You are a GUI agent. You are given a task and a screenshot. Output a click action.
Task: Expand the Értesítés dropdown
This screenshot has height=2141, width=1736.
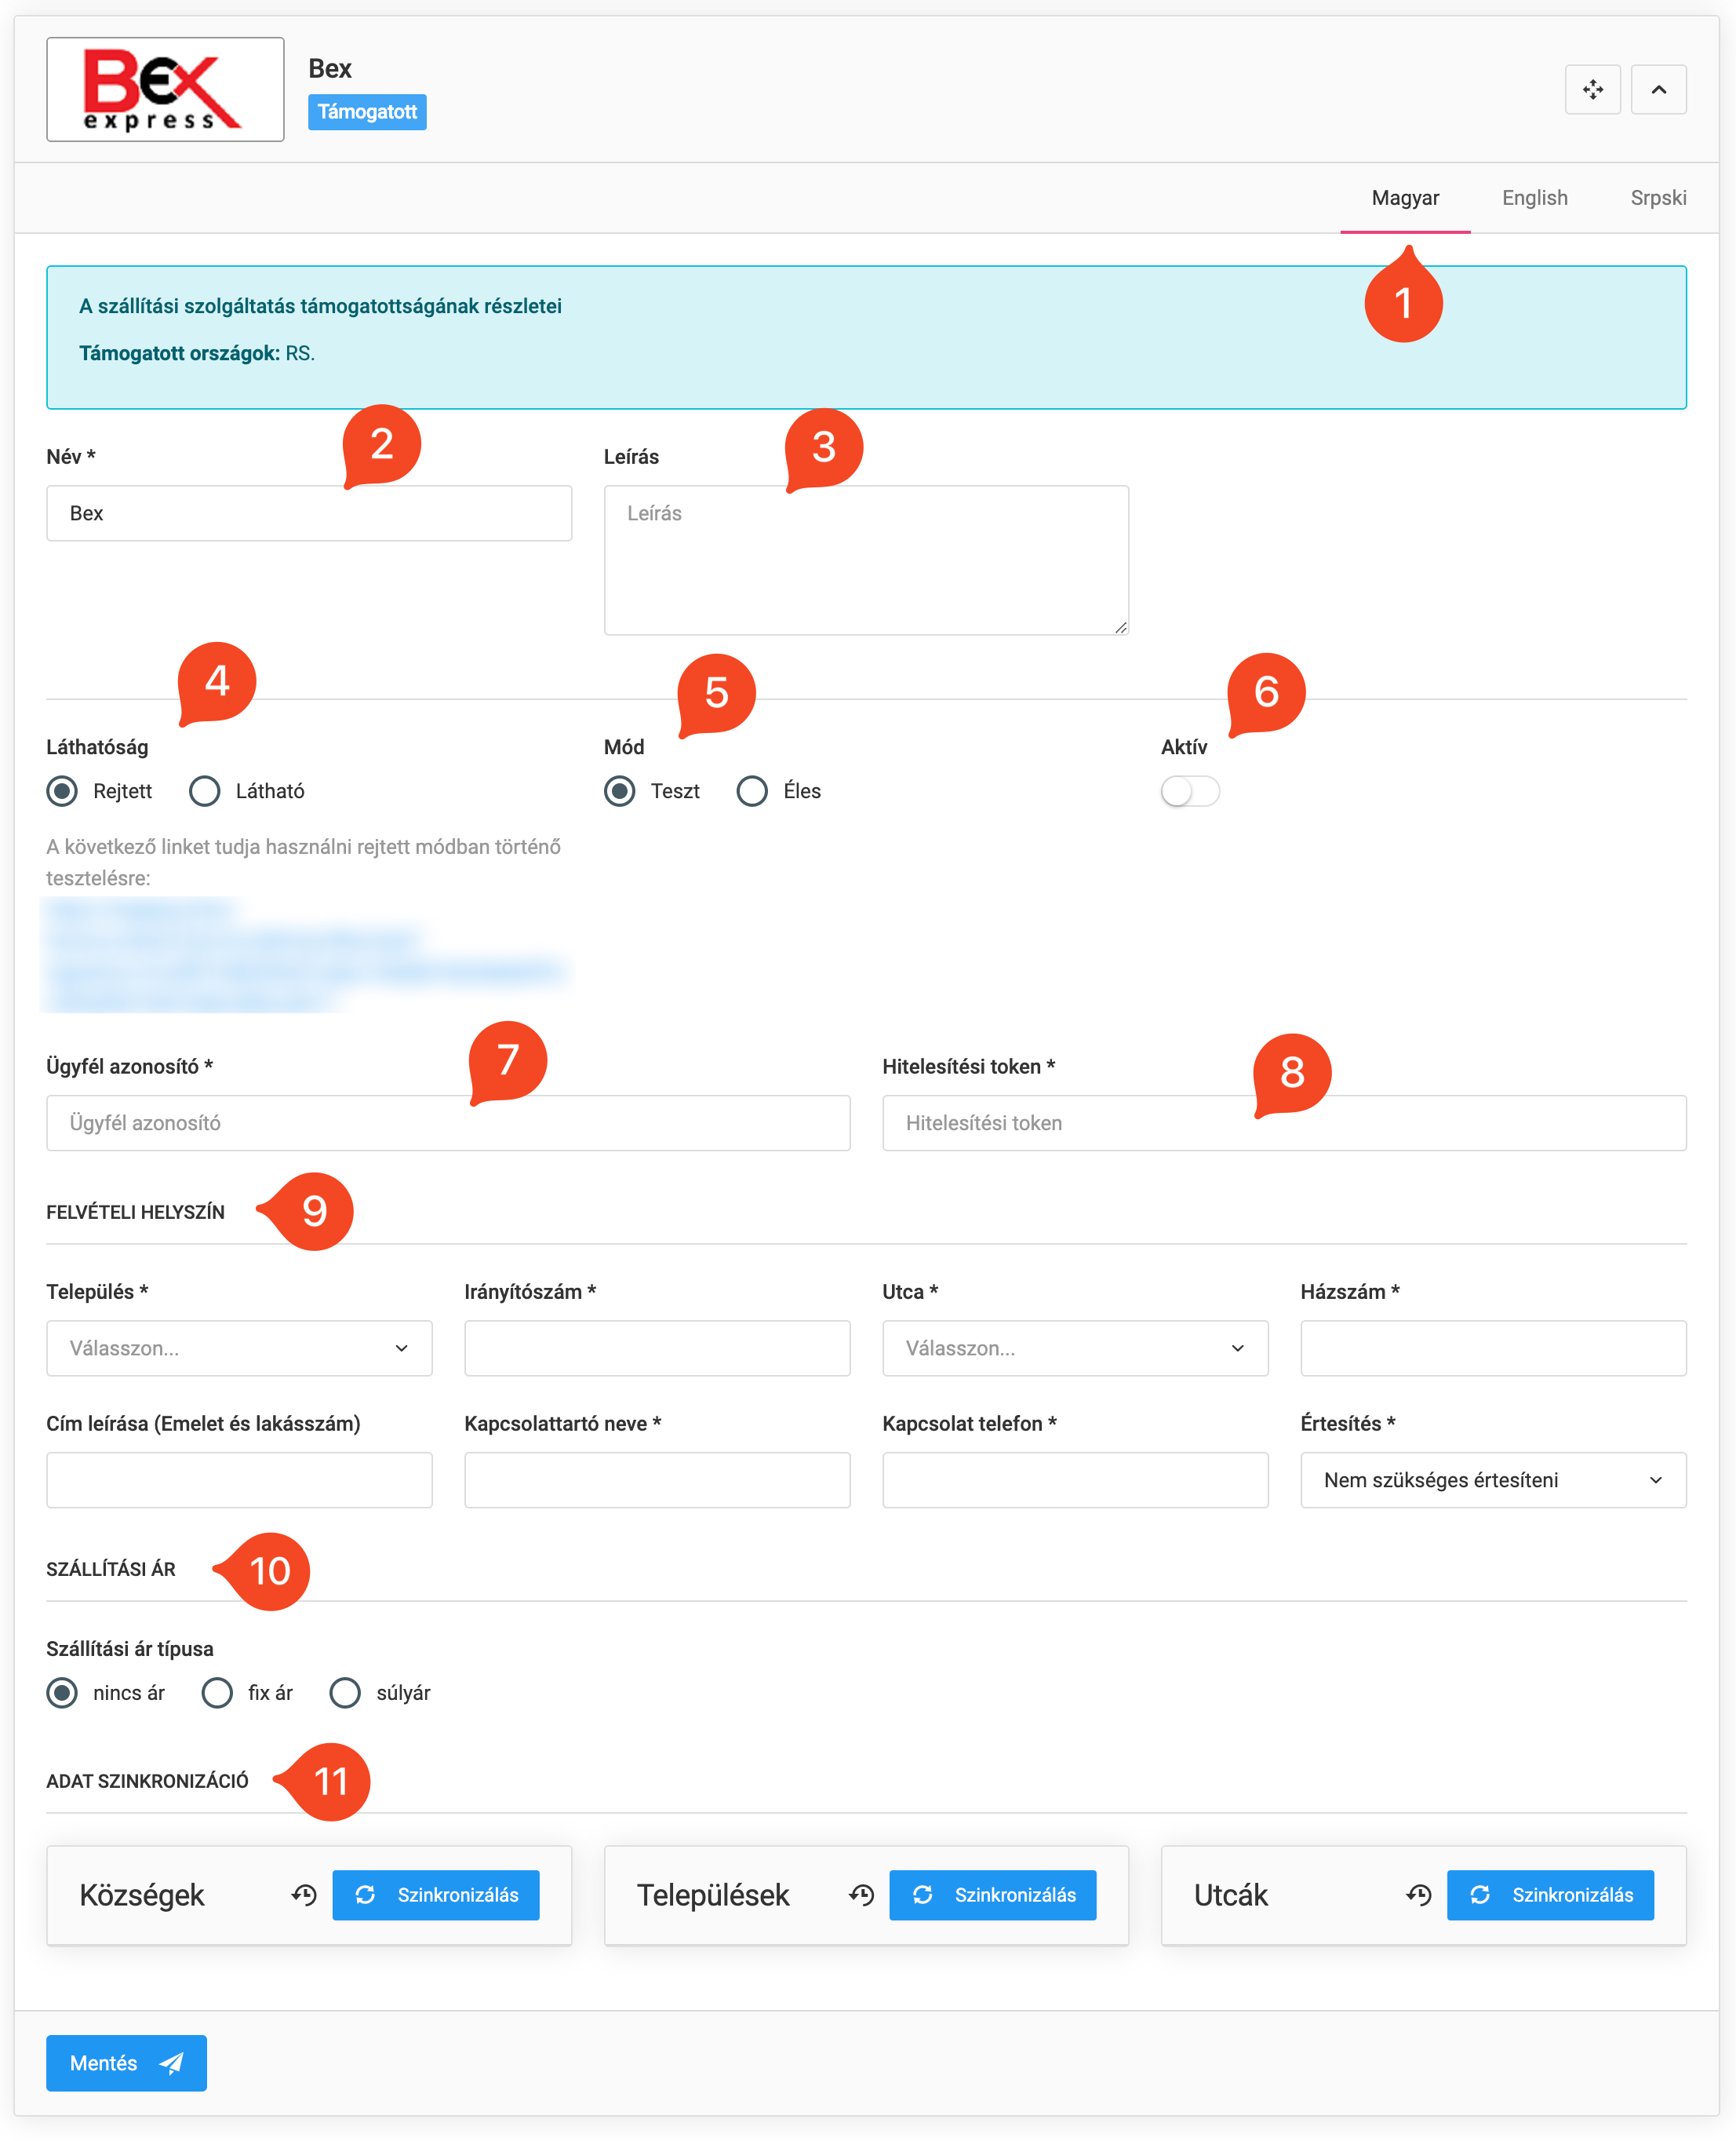pos(1493,1479)
